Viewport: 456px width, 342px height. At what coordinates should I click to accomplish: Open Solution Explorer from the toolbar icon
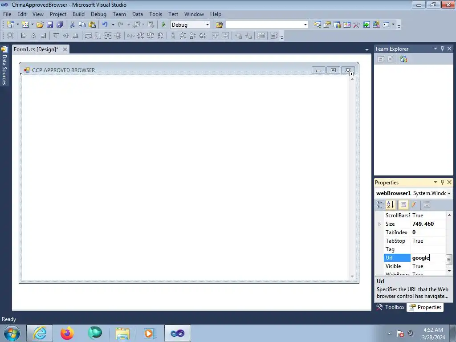(x=317, y=25)
